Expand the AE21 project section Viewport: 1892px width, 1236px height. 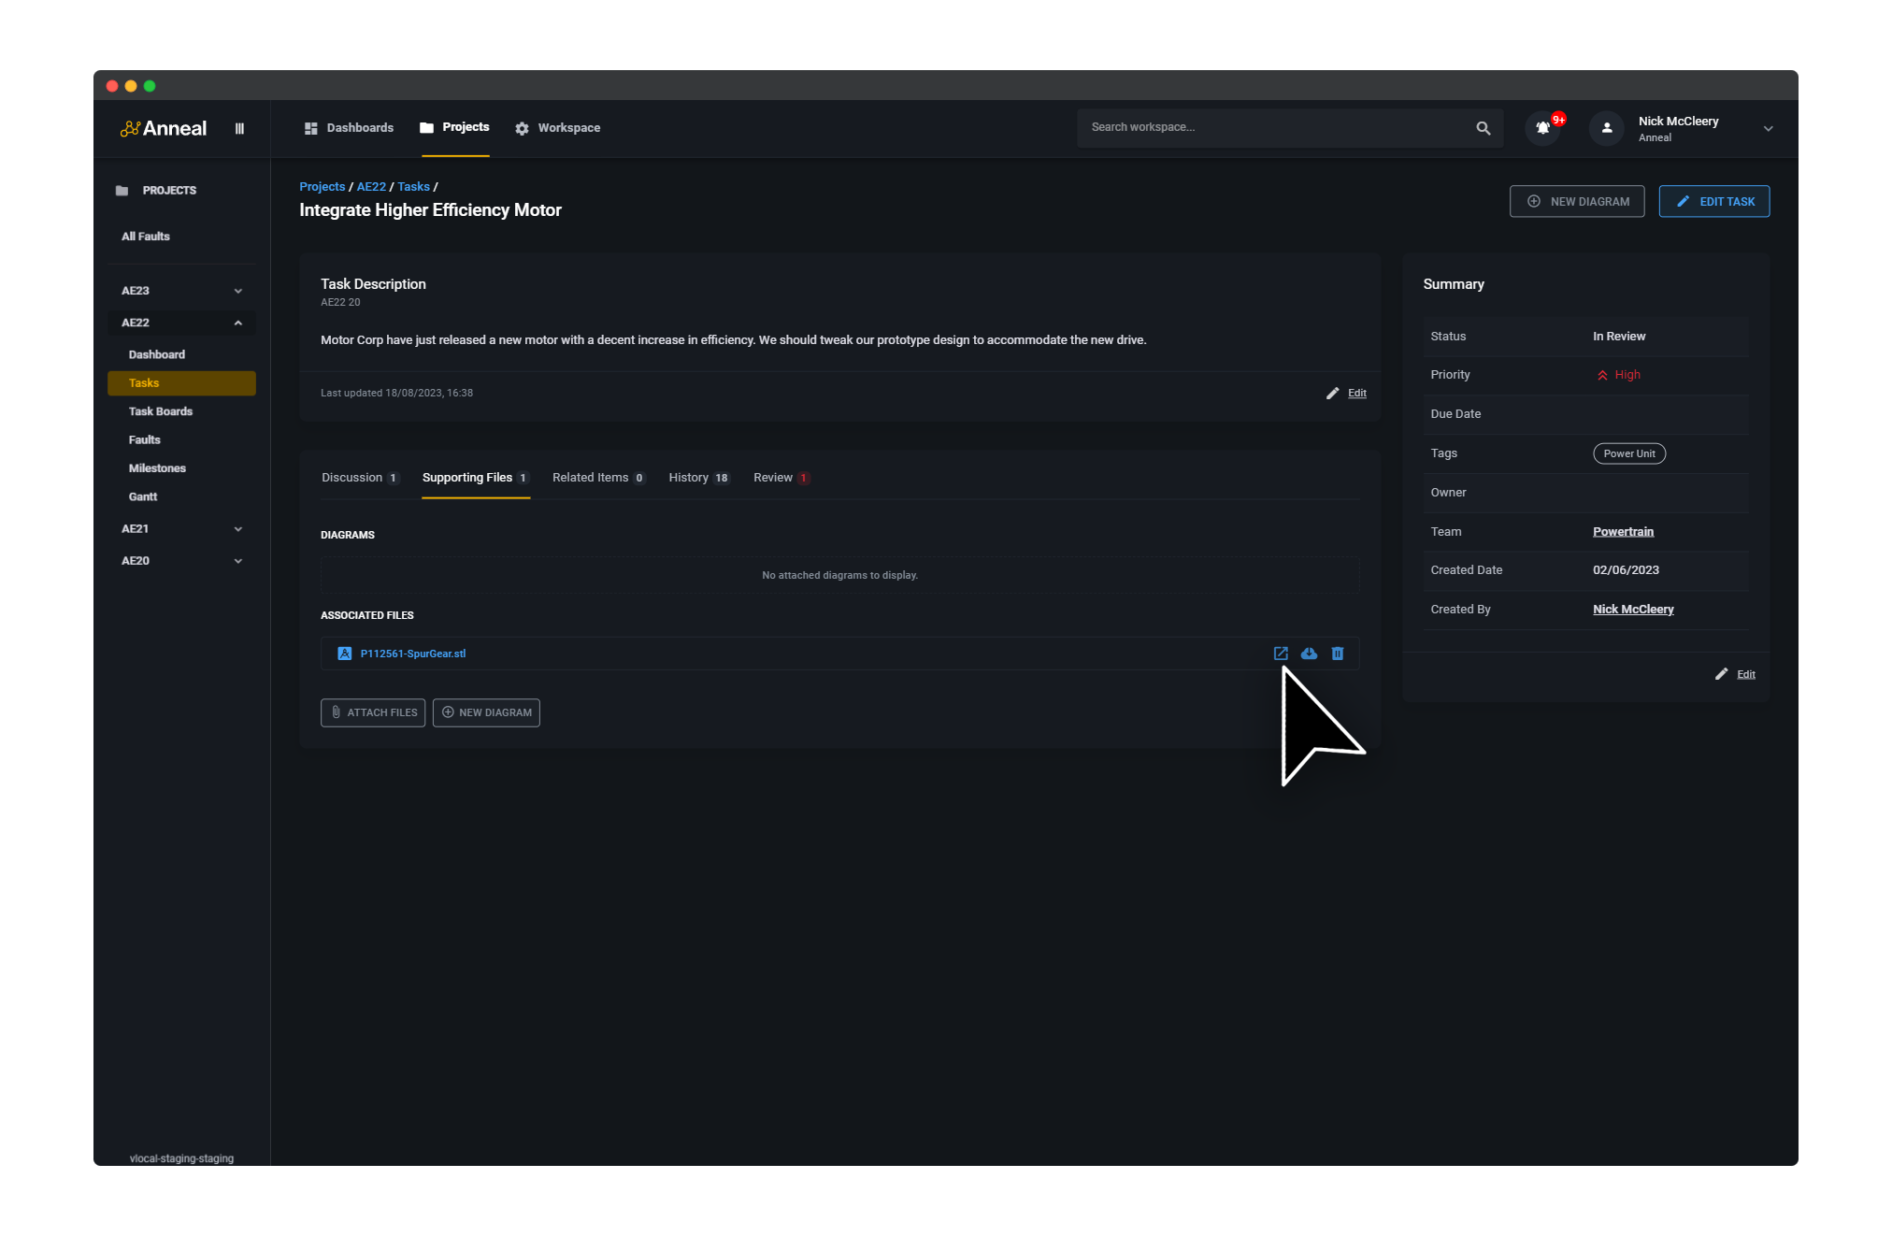coord(237,528)
